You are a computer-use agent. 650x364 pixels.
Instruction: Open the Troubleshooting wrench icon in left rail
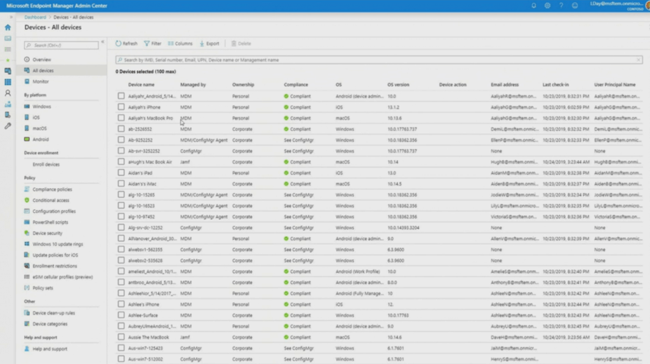(x=8, y=126)
